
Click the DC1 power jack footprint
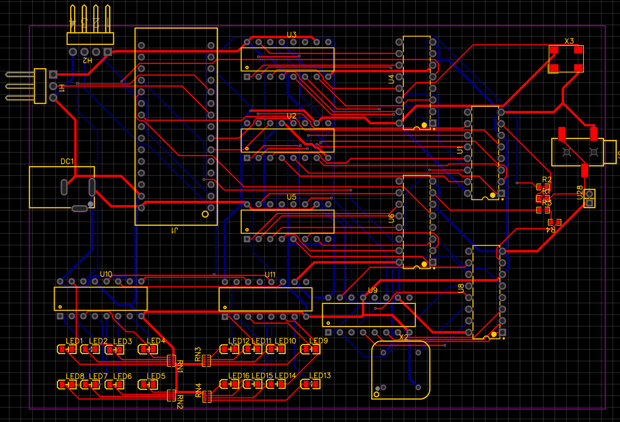click(61, 187)
